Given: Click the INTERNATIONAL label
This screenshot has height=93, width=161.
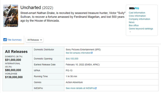Looking at the screenshot, I should pyautogui.click(x=13, y=64).
